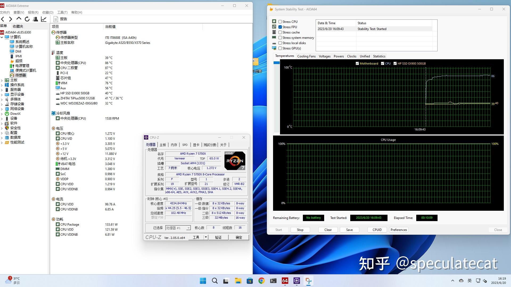This screenshot has height=287, width=511.
Task: Enable Stress GPU(s) option
Action: (280, 48)
